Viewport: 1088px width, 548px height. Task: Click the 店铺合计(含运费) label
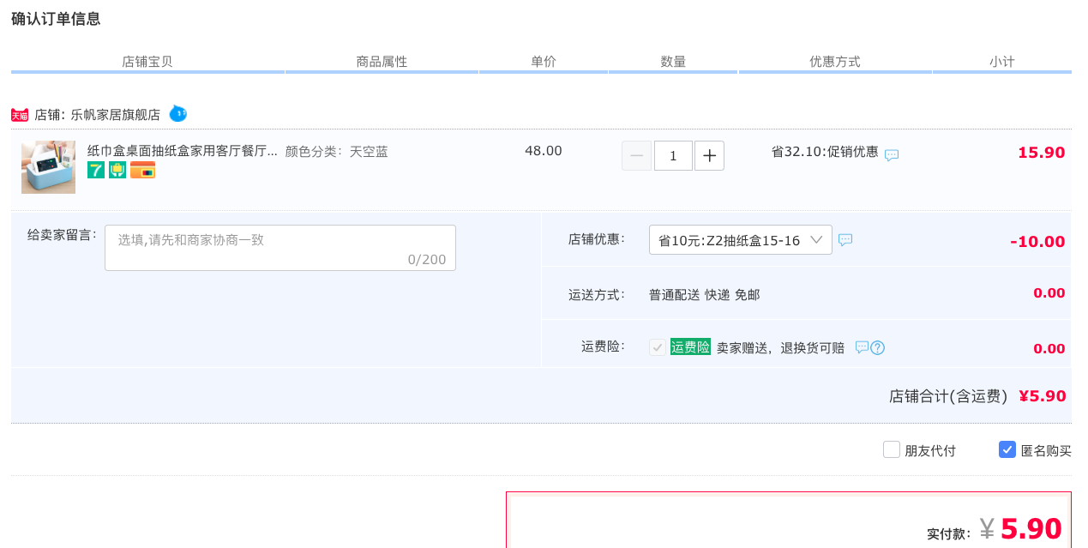point(949,396)
